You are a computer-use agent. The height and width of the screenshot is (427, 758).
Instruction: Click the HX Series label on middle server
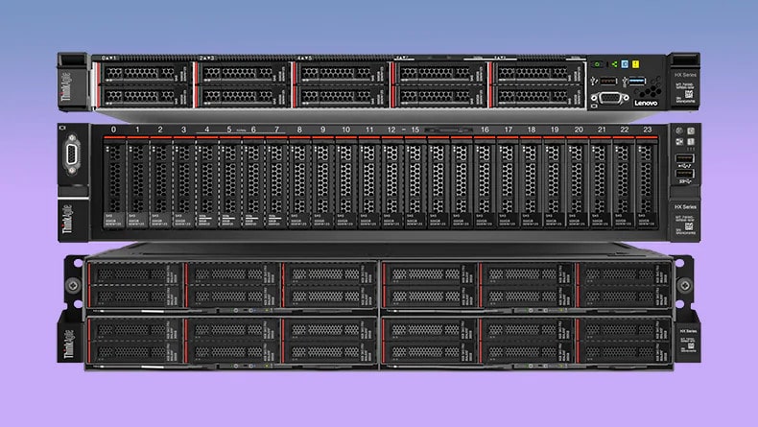pyautogui.click(x=683, y=208)
